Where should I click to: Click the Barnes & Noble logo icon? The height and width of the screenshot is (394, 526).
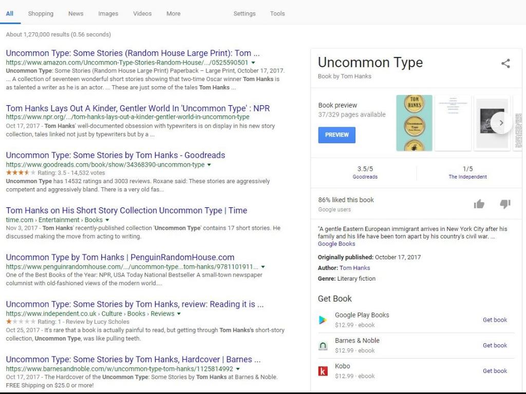(x=323, y=346)
